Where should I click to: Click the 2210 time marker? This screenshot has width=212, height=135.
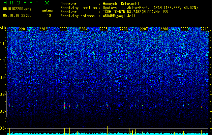click(205, 29)
